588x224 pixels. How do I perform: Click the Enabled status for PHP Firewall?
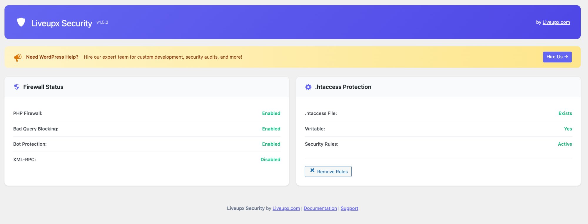(271, 113)
